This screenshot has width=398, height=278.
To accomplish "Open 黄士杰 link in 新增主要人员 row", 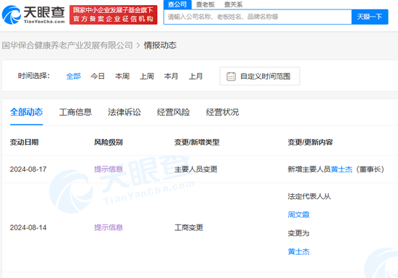I will coord(342,169).
